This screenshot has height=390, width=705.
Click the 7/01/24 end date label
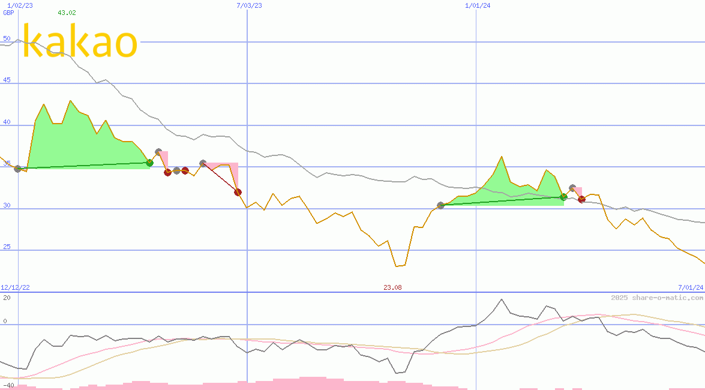coord(690,287)
